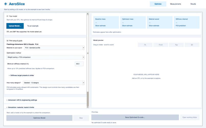Image resolution: width=206 pixels, height=128 pixels.
Task: Click the '02 Print setup & goals' heading
Action: click(x=15, y=41)
